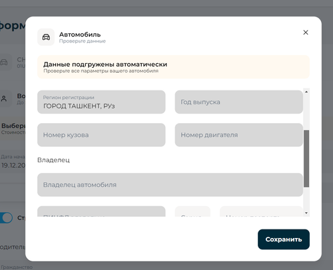Focus the Год выпуска field

click(x=239, y=102)
